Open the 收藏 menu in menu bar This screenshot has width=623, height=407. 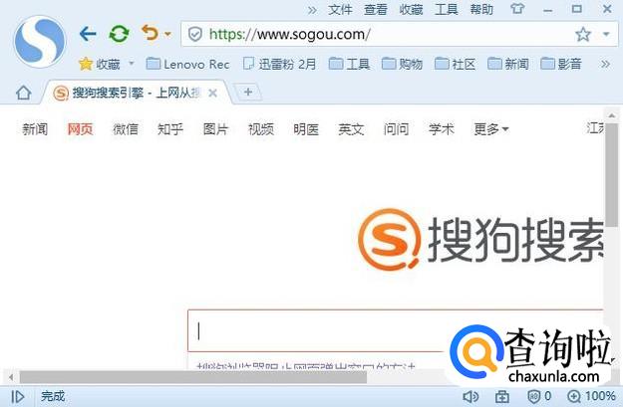tap(411, 10)
